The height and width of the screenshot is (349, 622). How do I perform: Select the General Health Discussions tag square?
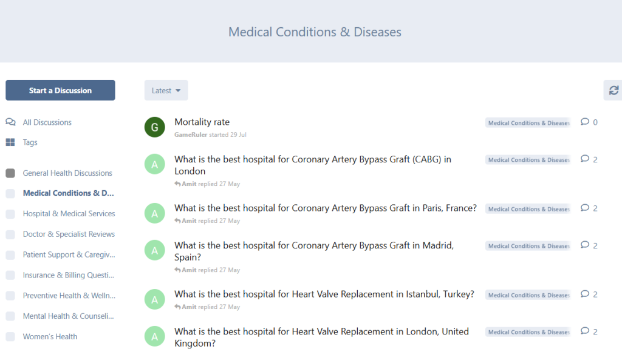pyautogui.click(x=10, y=173)
